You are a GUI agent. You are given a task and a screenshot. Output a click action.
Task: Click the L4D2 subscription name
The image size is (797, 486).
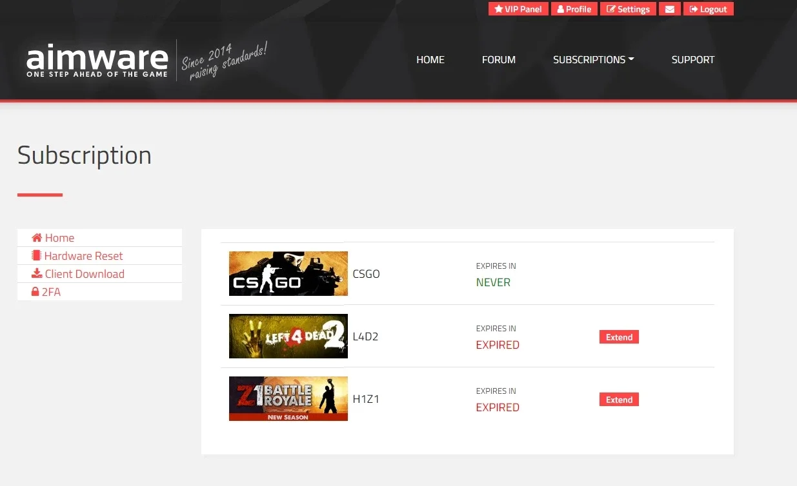(x=365, y=336)
